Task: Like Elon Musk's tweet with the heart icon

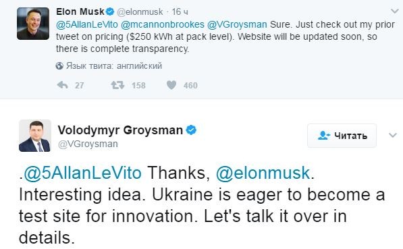Action: [x=171, y=85]
